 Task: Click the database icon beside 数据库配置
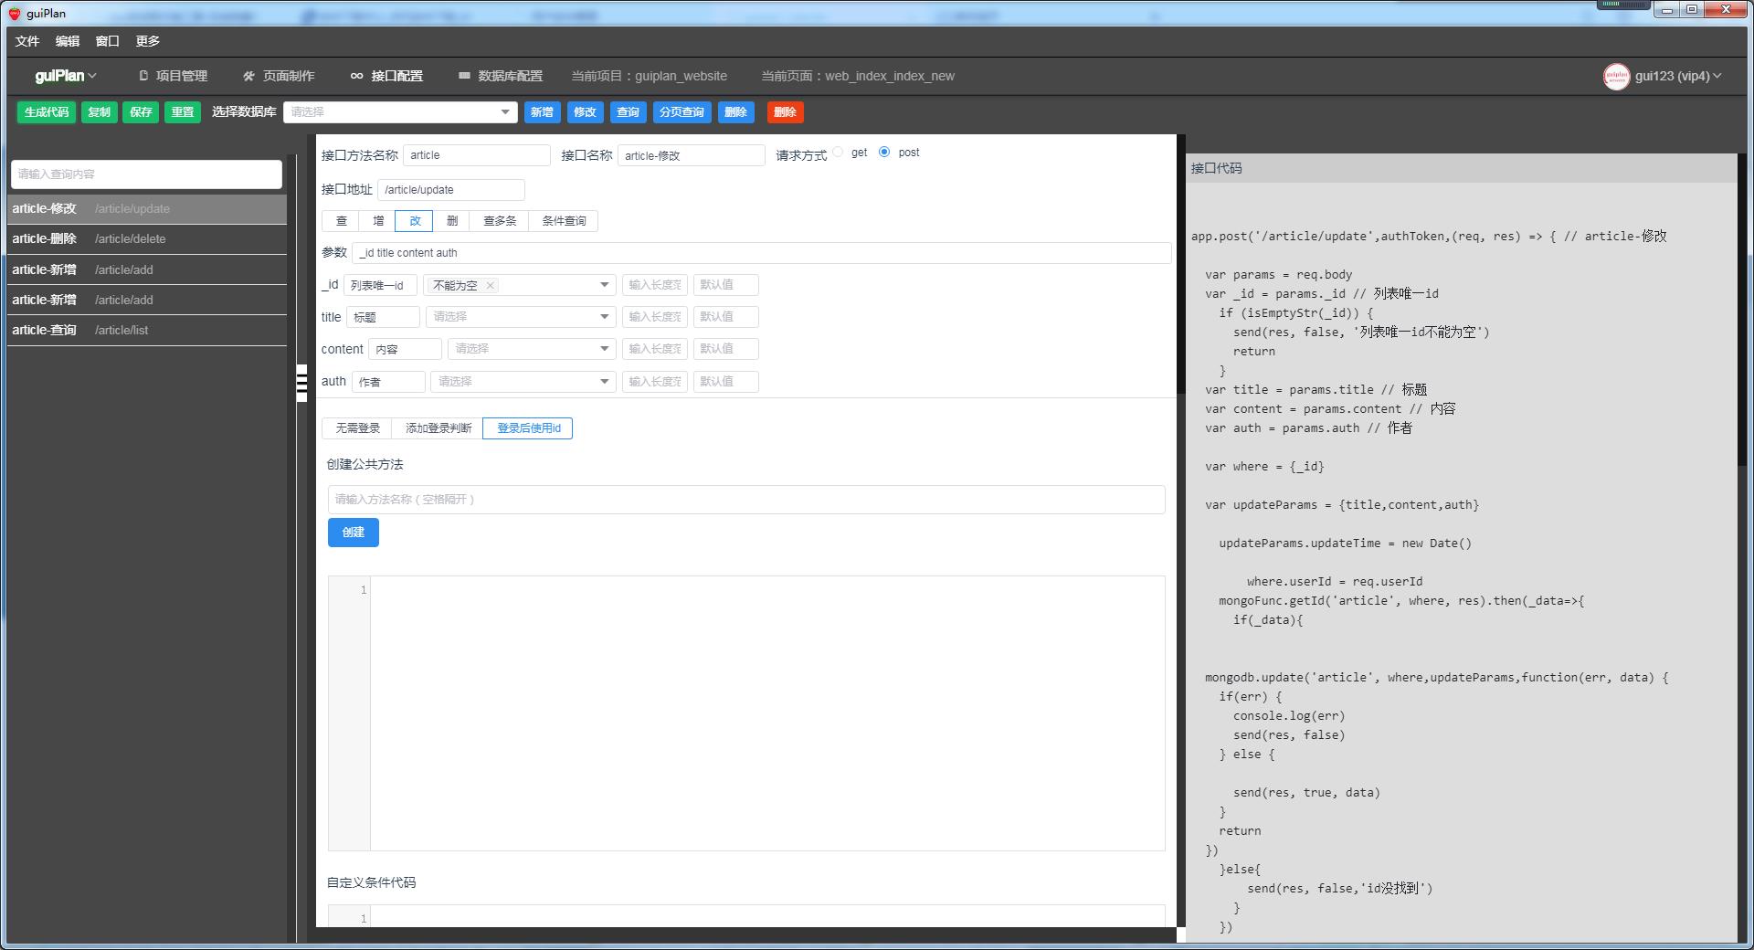click(x=464, y=76)
